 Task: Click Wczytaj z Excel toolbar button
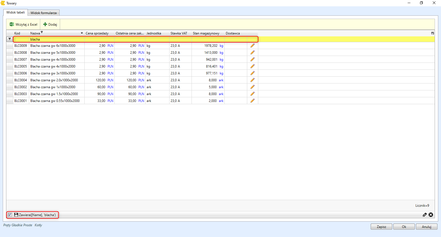23,24
